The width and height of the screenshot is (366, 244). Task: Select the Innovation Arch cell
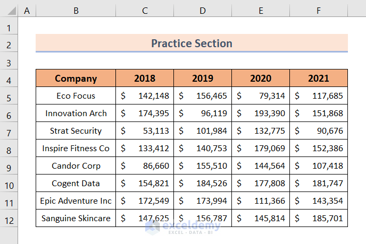point(76,114)
